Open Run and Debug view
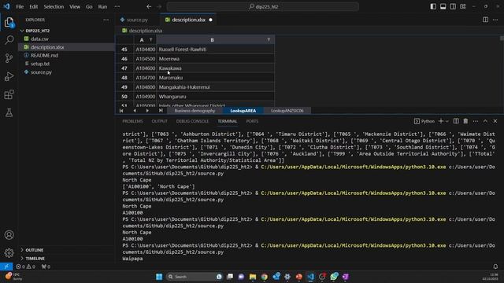The height and width of the screenshot is (283, 504). 9,76
